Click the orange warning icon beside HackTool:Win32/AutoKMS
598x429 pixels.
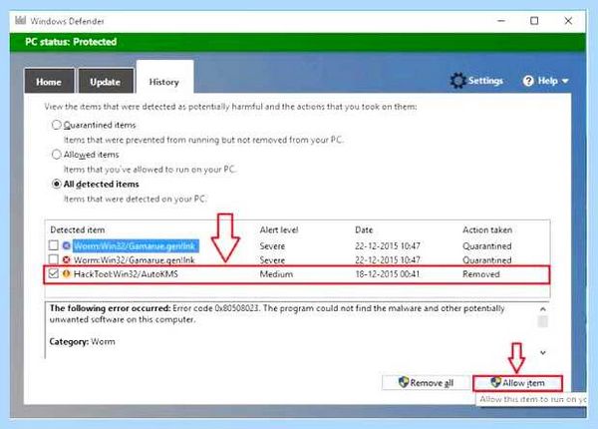click(67, 273)
